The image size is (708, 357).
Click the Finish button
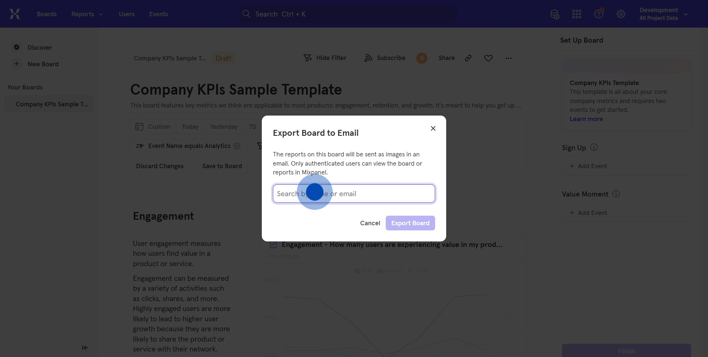tap(626, 351)
